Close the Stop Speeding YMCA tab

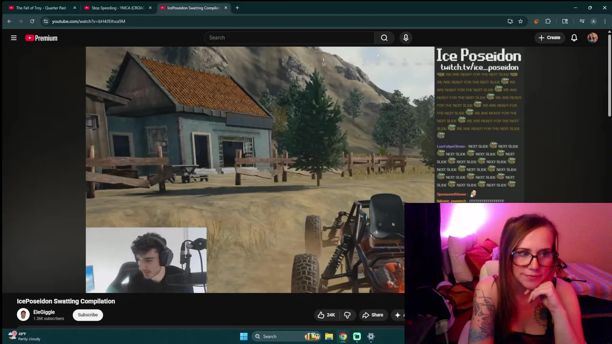[x=150, y=8]
